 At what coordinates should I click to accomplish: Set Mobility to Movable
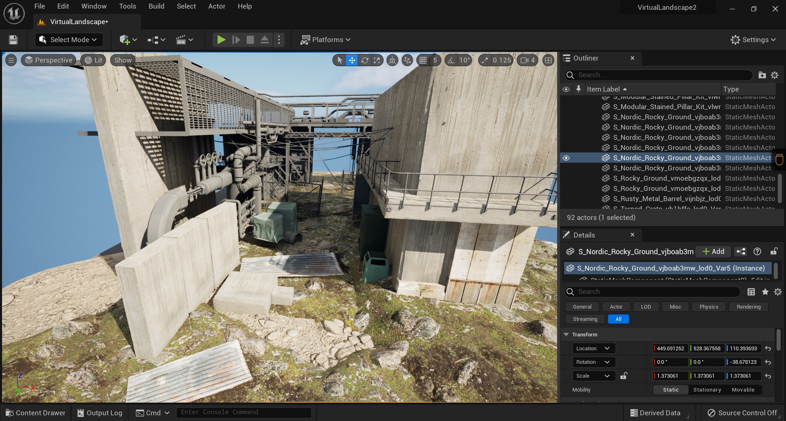click(743, 390)
